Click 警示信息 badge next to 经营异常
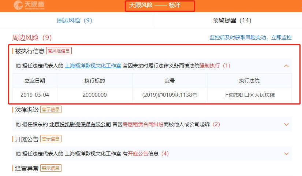The image size is (302, 176). (x=51, y=168)
